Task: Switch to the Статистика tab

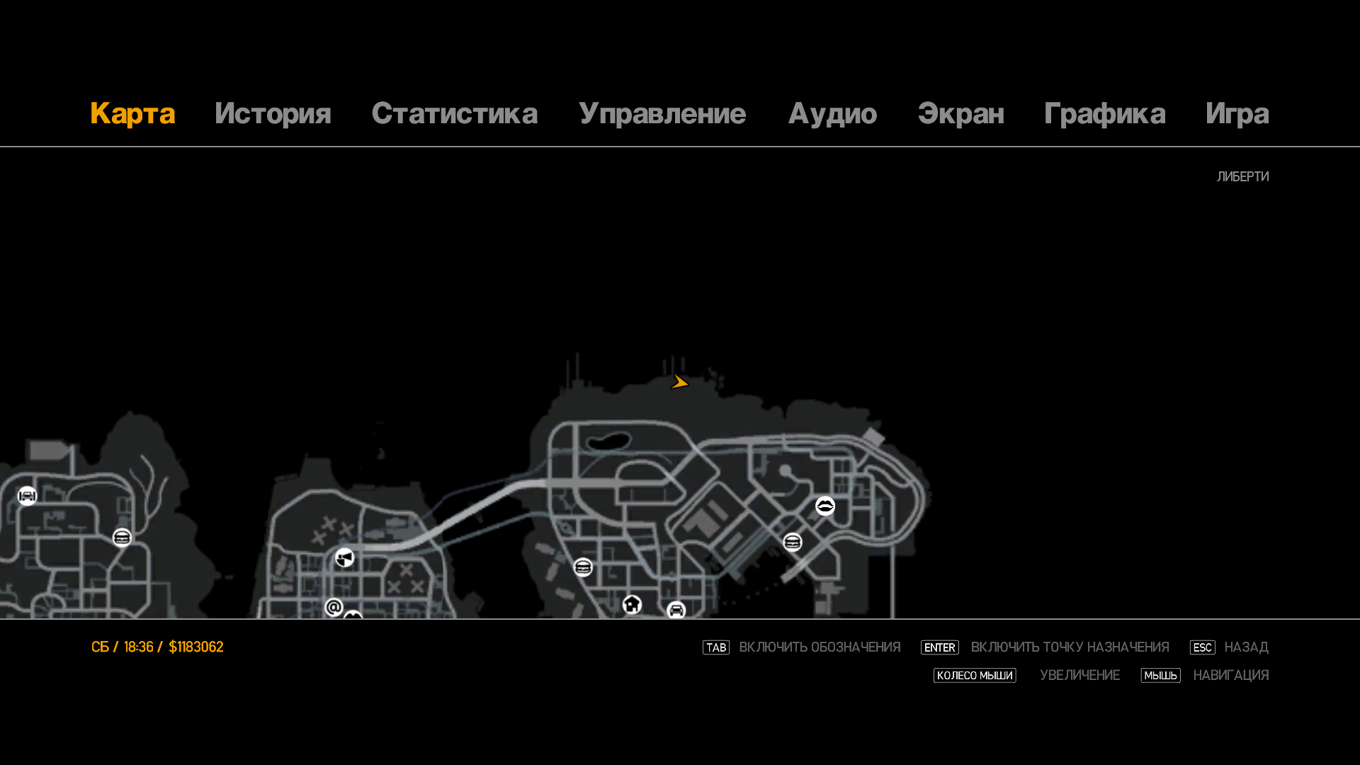Action: pyautogui.click(x=454, y=113)
